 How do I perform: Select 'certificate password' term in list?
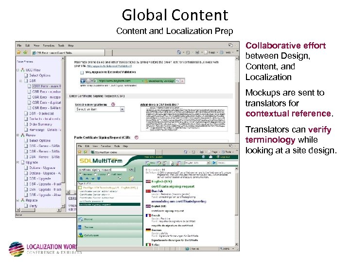[x=91, y=201]
